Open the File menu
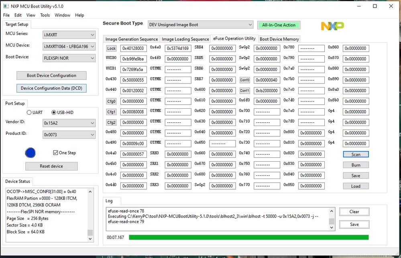 pyautogui.click(x=6, y=15)
